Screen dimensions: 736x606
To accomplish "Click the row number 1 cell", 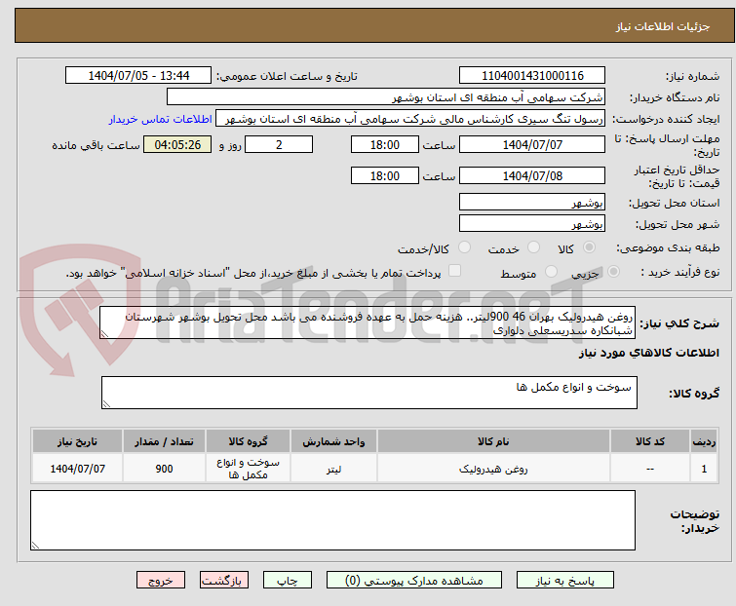I will [x=704, y=468].
